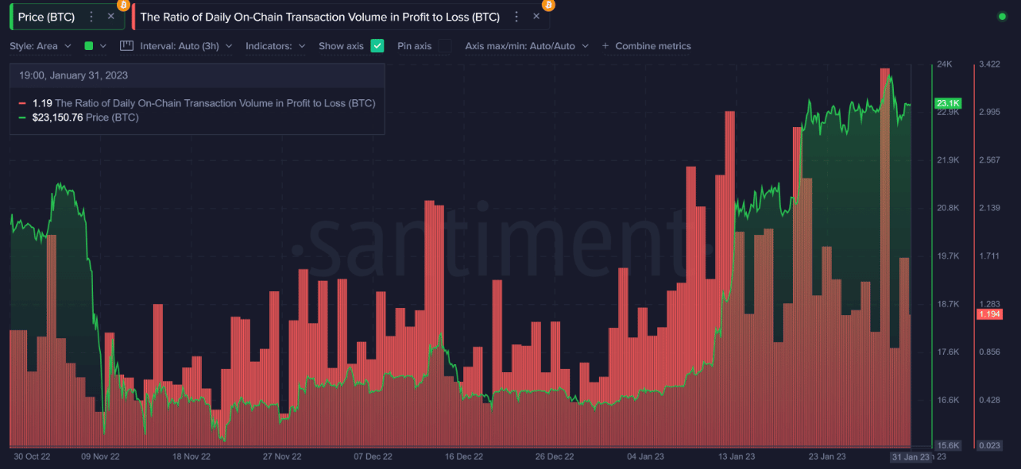
Task: Open options for the Profit to Loss ratio metric
Action: (516, 17)
